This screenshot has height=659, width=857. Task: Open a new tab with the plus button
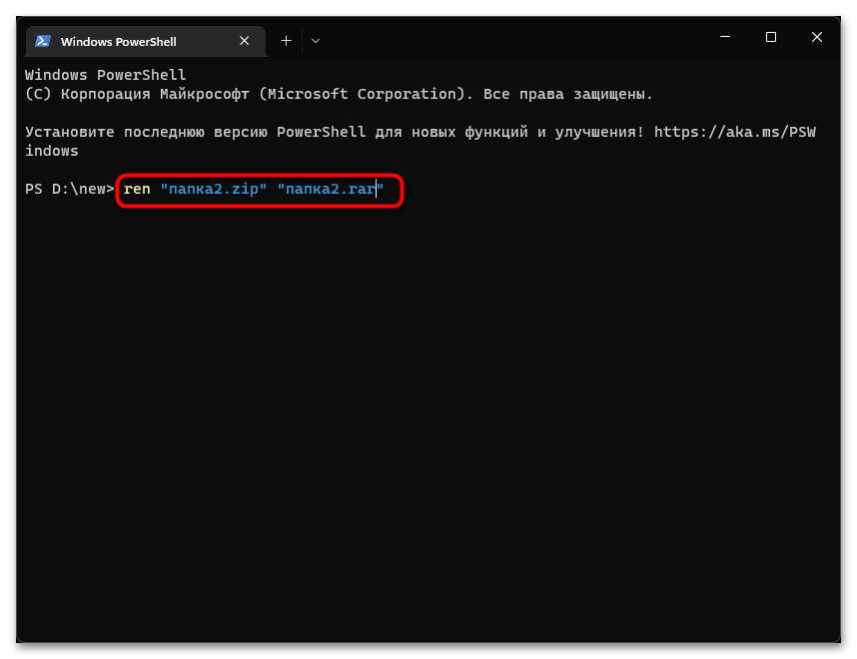(286, 41)
